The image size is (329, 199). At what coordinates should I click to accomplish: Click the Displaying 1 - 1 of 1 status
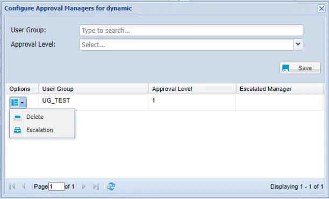(x=297, y=187)
